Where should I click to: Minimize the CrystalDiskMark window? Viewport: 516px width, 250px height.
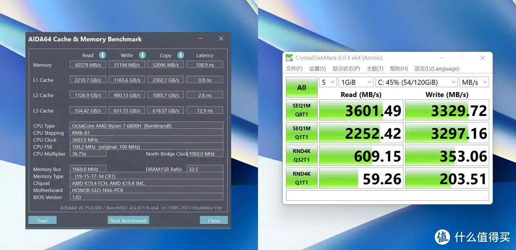pos(441,58)
